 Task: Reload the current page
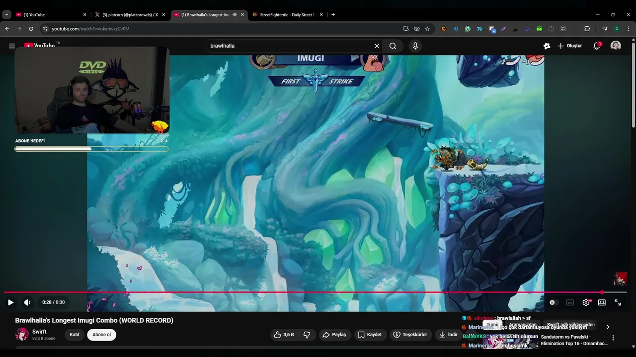tap(31, 29)
